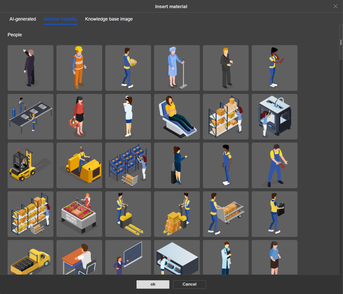The height and width of the screenshot is (294, 343).
Task: Select the butchery products counter image
Action: tap(79, 214)
